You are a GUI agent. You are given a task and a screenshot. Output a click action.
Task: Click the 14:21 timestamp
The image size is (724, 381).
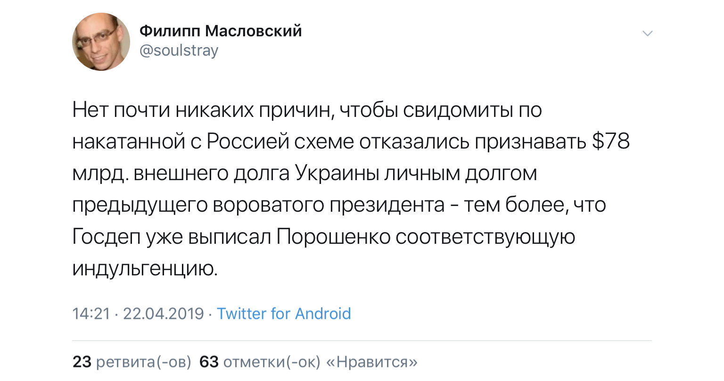click(91, 314)
